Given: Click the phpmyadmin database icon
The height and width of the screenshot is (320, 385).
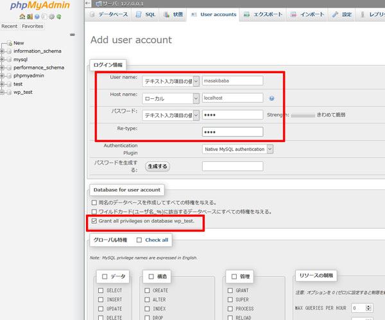Looking at the screenshot, I should point(10,76).
